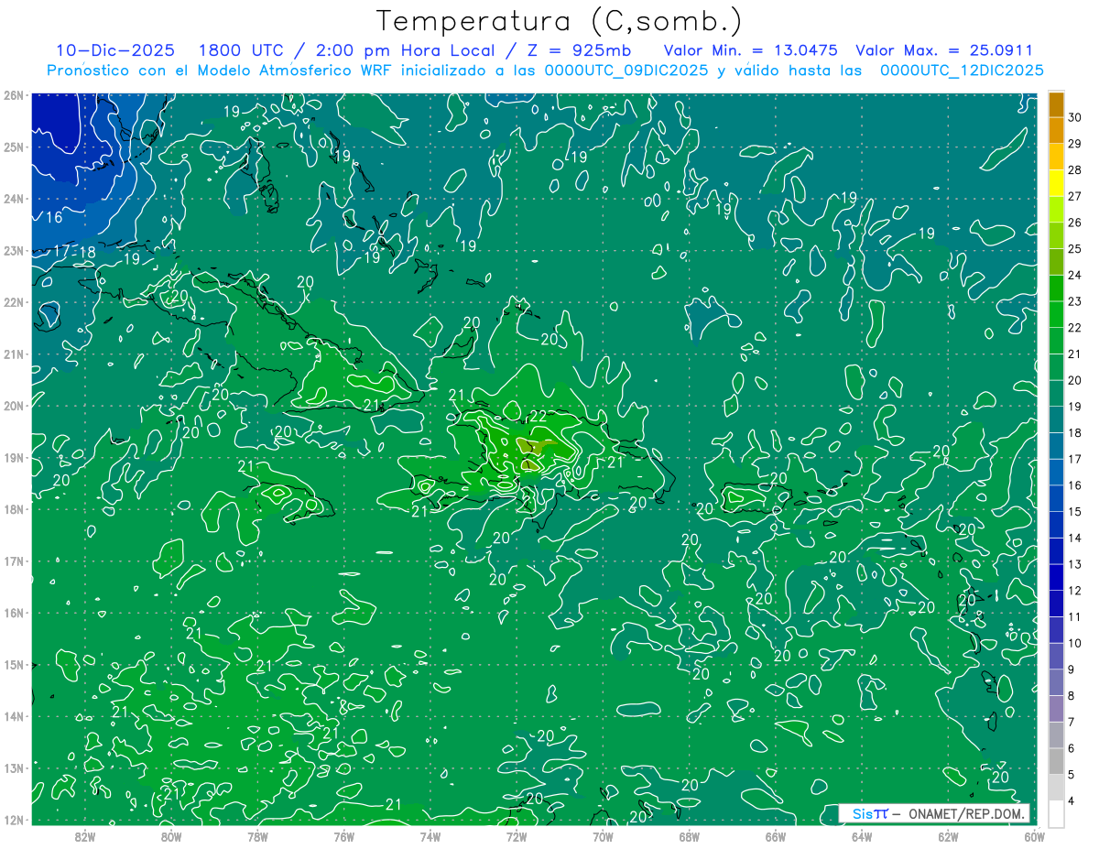Click the "12N" latitude axis label
The image size is (1099, 849).
tap(13, 820)
